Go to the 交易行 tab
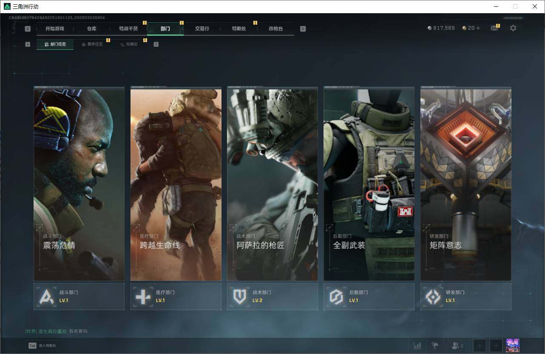The height and width of the screenshot is (354, 545). [x=202, y=29]
